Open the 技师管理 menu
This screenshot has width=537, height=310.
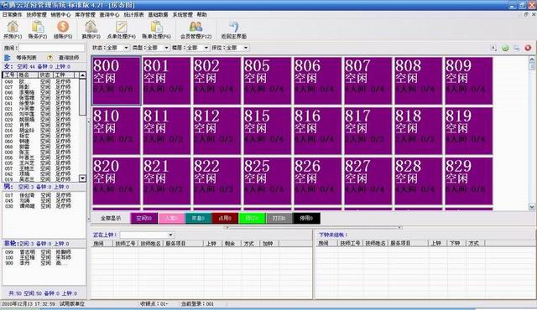[x=37, y=15]
